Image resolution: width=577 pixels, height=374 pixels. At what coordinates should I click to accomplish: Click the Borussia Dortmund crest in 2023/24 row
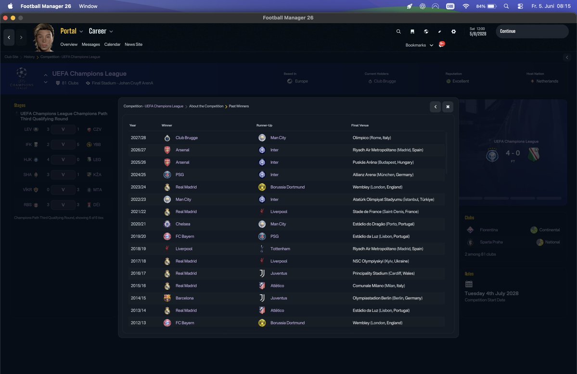[262, 187]
